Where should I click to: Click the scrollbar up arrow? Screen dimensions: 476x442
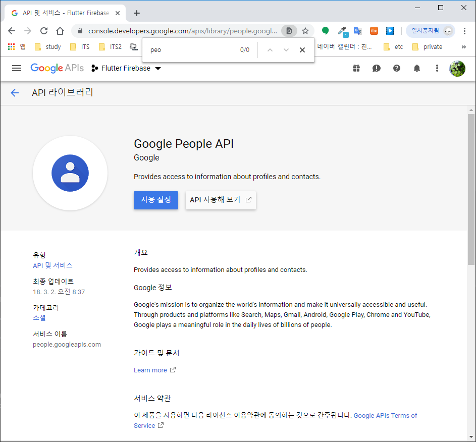click(x=471, y=110)
